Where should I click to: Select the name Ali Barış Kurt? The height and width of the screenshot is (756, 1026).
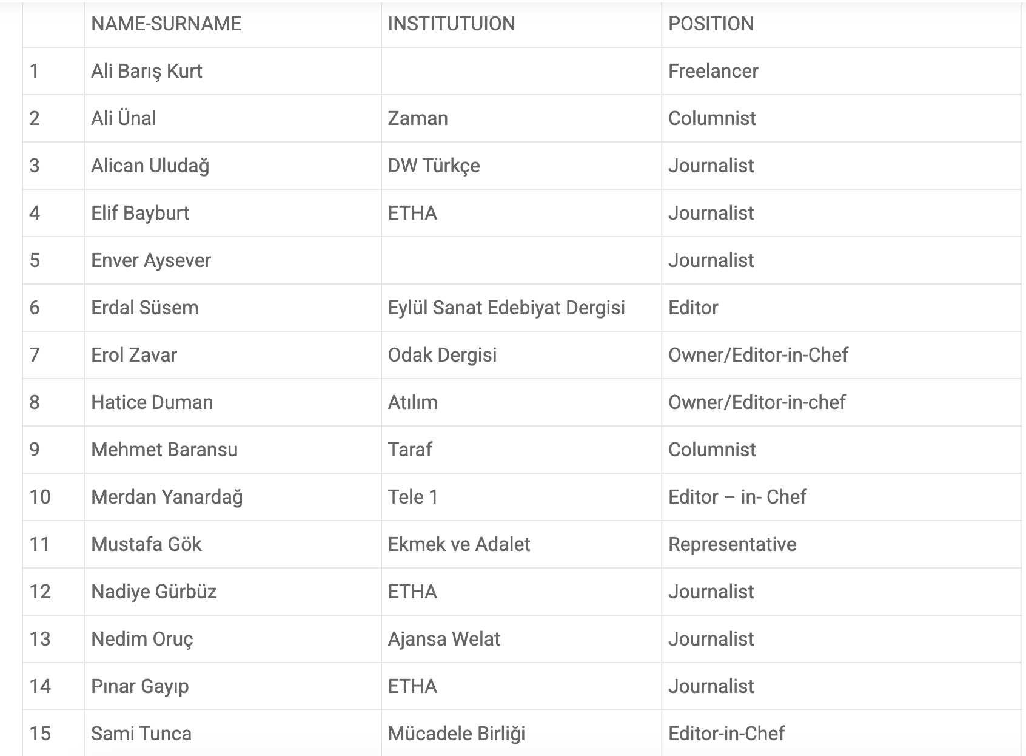[x=147, y=71]
